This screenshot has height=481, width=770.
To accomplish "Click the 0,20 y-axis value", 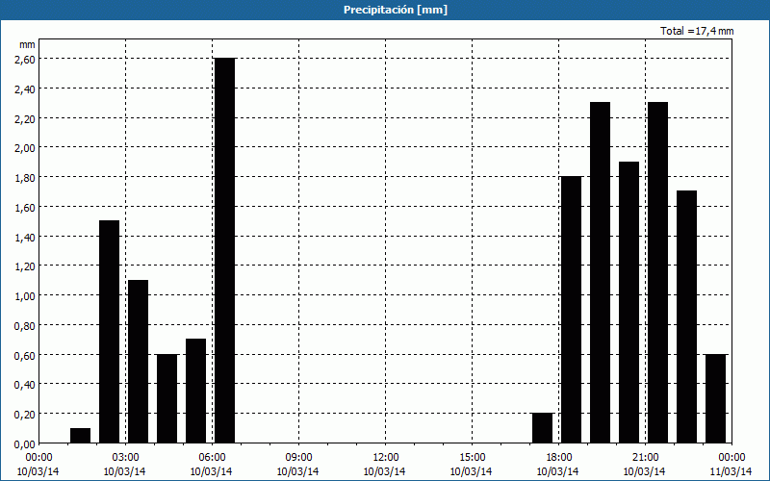I will point(25,415).
